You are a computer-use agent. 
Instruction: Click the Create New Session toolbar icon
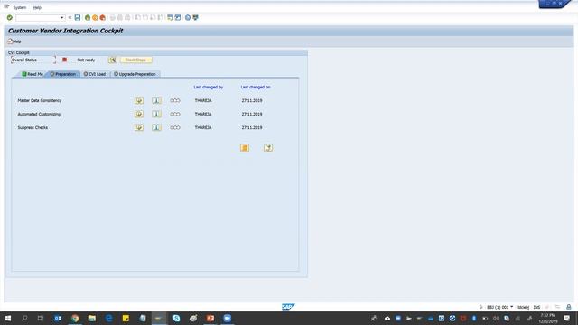click(170, 18)
